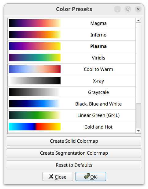
Task: Select the Inferno gradient swatch
Action: pyautogui.click(x=35, y=35)
